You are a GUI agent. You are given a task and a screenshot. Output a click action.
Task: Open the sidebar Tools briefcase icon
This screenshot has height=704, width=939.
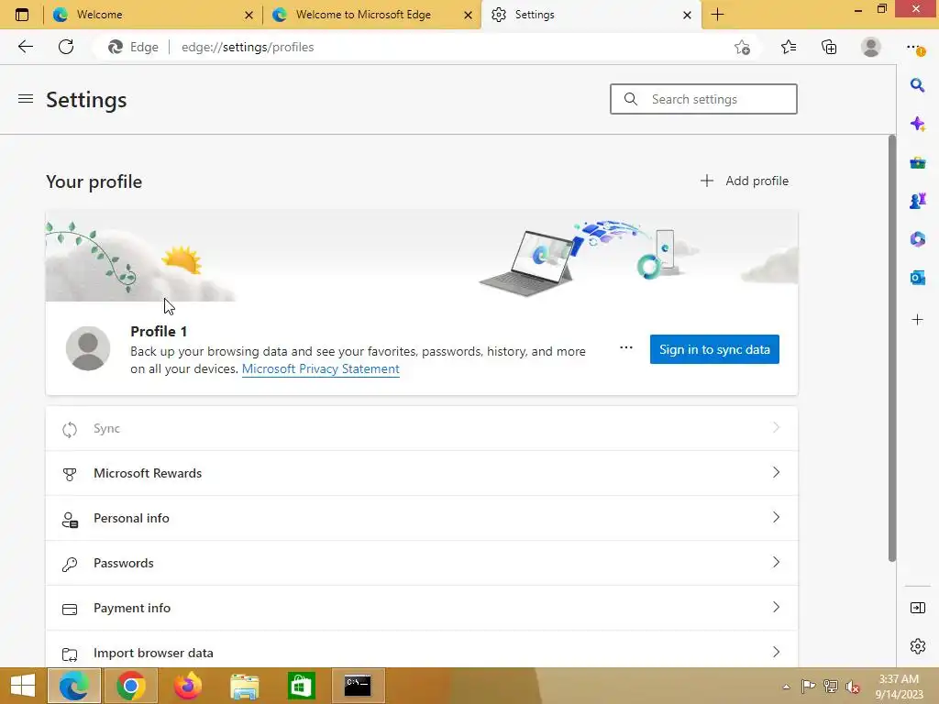point(917,162)
